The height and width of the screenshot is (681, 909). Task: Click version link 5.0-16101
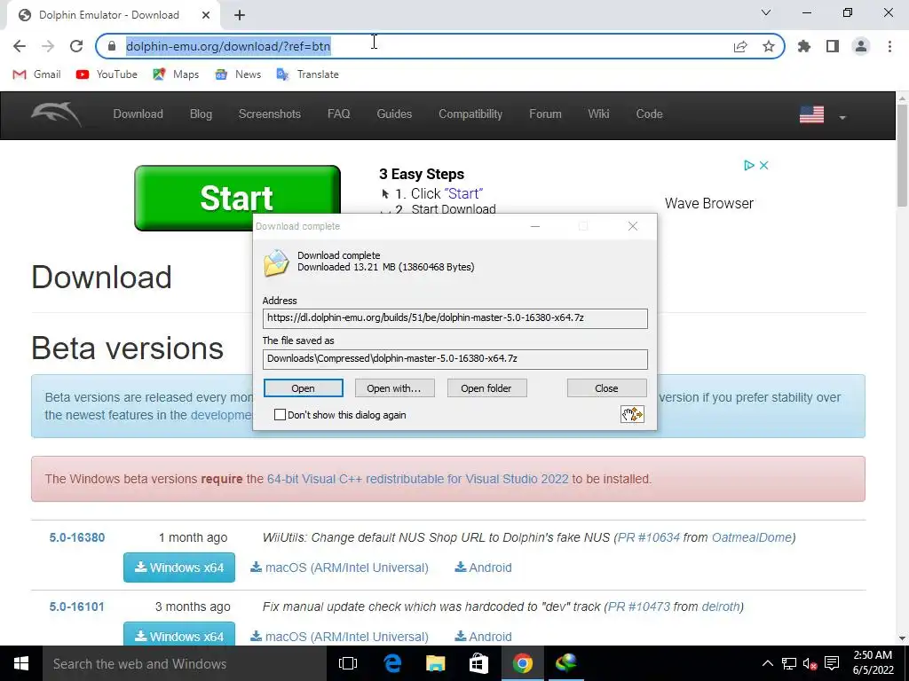76,607
